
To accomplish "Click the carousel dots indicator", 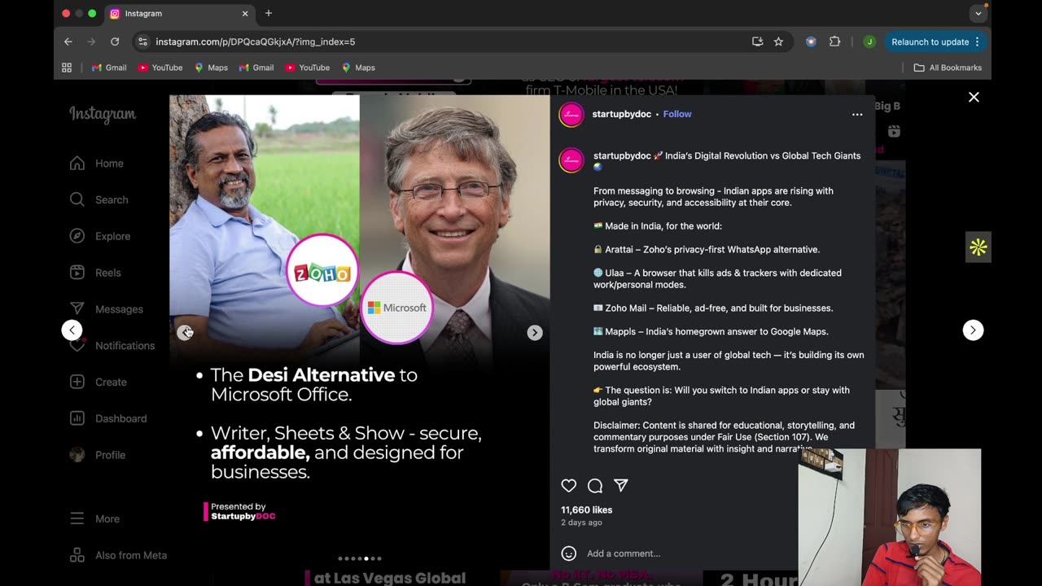I will pos(360,558).
